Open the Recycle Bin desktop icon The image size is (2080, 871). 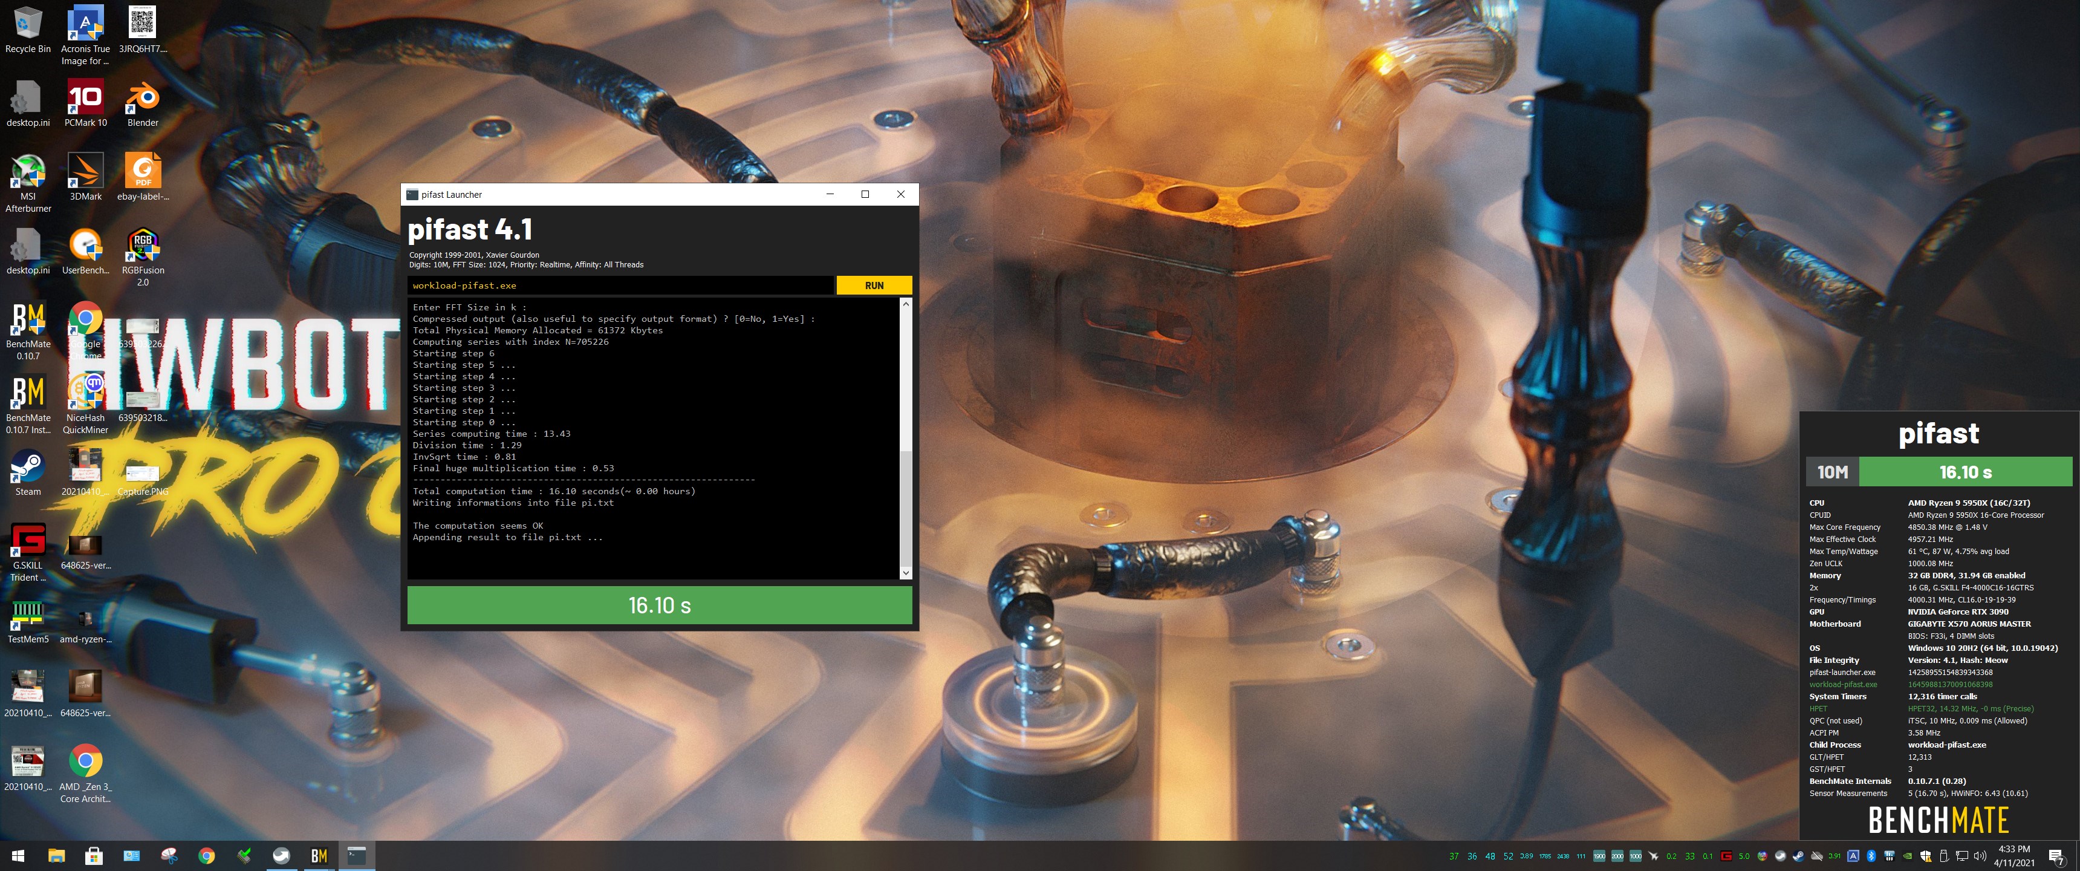point(28,31)
